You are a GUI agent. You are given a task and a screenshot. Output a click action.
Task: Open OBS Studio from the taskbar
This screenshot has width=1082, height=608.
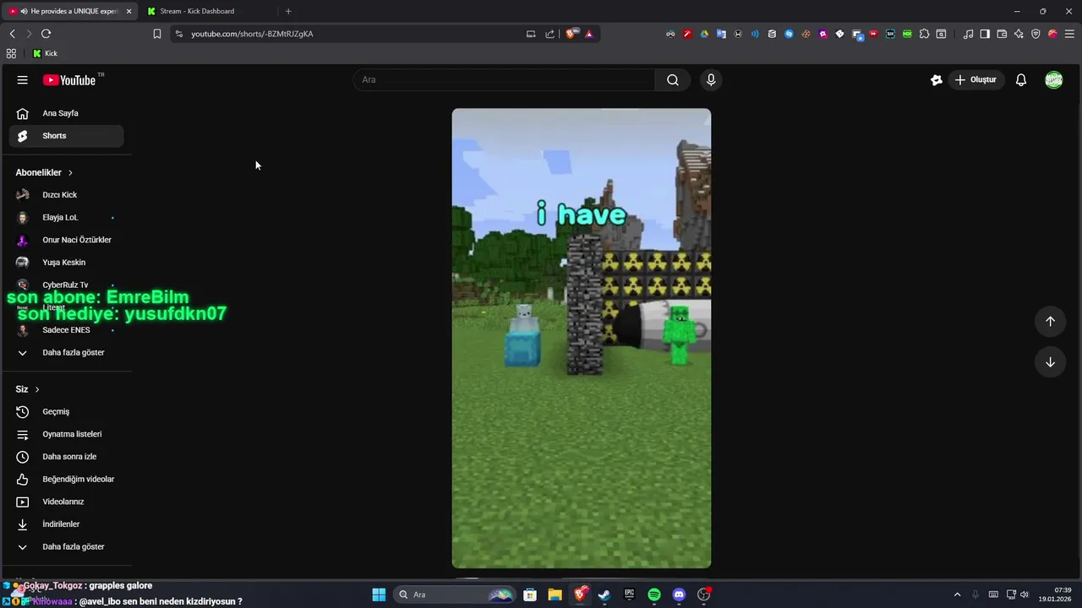coord(704,594)
